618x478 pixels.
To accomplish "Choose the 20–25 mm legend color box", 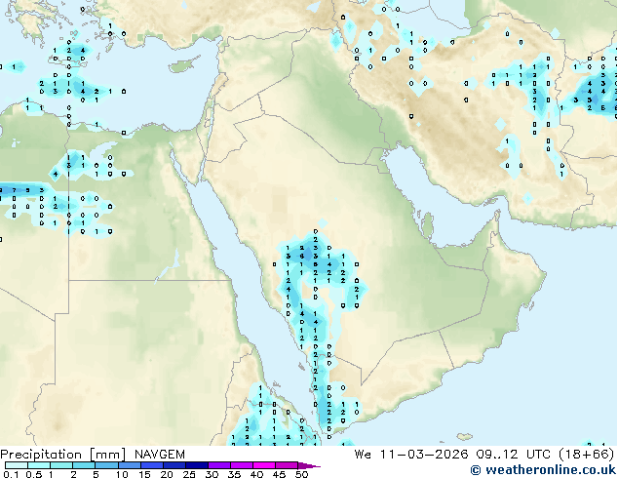I will pos(174,465).
